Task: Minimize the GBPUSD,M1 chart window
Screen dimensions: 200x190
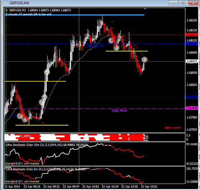Action: tap(173, 3)
